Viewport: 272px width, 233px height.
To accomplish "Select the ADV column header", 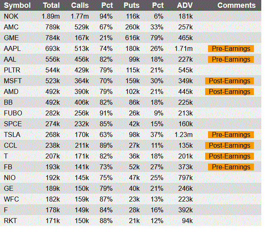I will click(184, 5).
